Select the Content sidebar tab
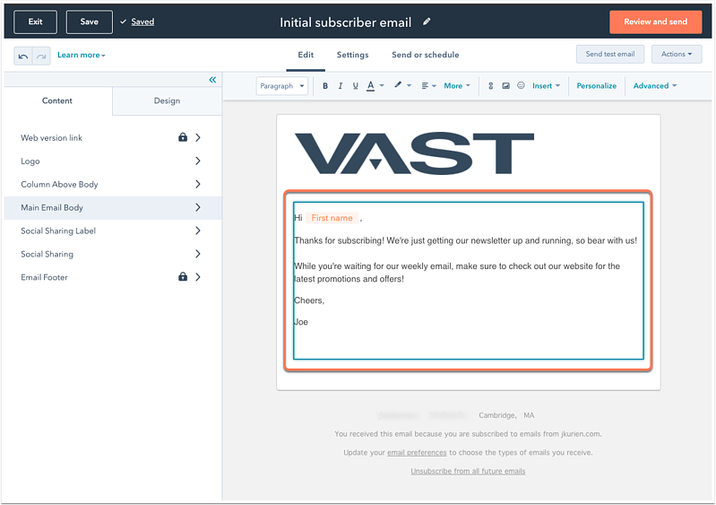The height and width of the screenshot is (505, 716). (57, 100)
